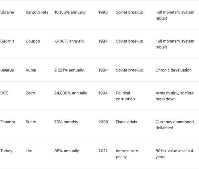
Task: Click the Karbovanets currency cell
Action: (x=37, y=12)
